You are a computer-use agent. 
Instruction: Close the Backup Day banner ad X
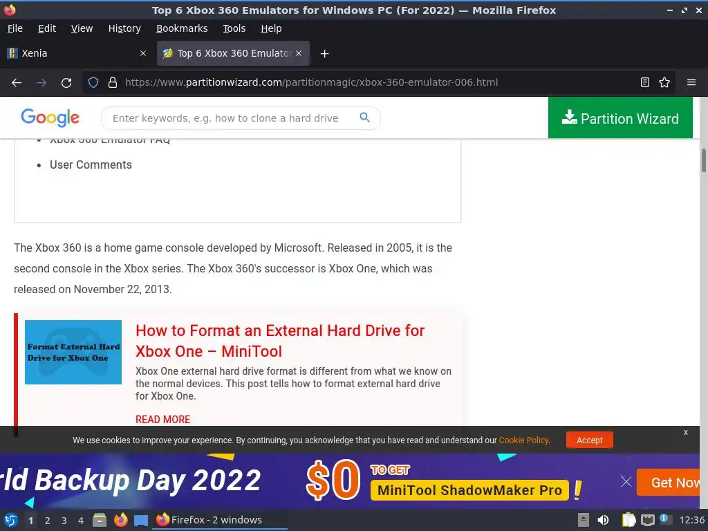(626, 482)
